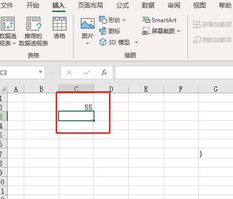Click the fill handle of cell C3

pyautogui.click(x=93, y=120)
